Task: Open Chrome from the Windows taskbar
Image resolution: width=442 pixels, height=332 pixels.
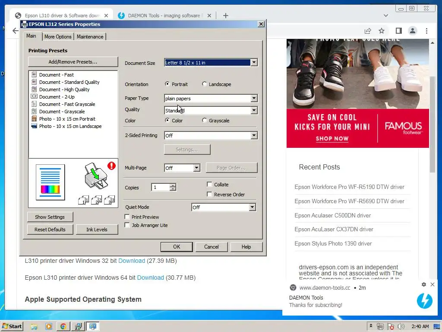Action: click(x=63, y=326)
